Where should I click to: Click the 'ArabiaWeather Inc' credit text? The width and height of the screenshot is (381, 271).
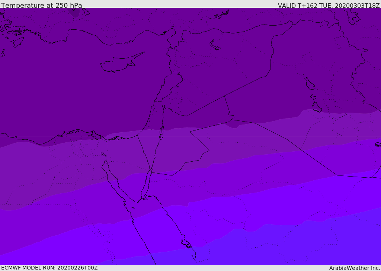[354, 268]
